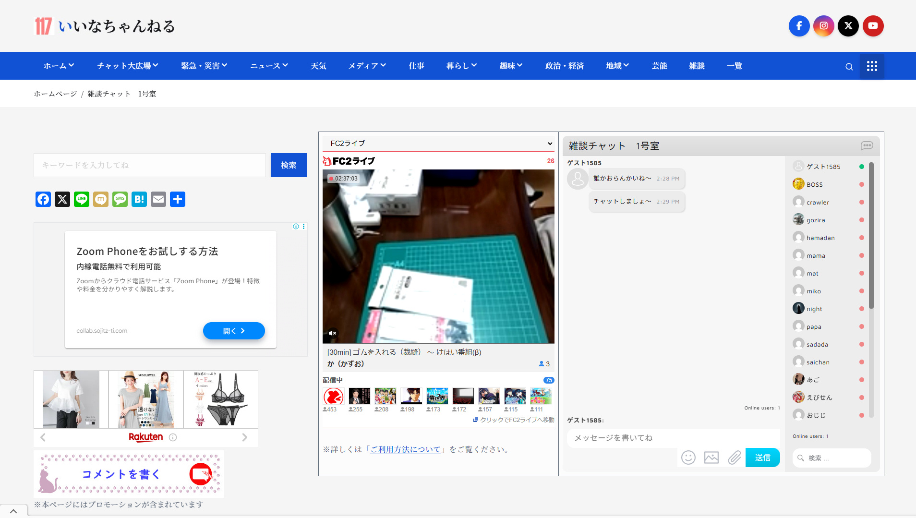Click the 117 いいなちゃんねる site logo

[104, 26]
